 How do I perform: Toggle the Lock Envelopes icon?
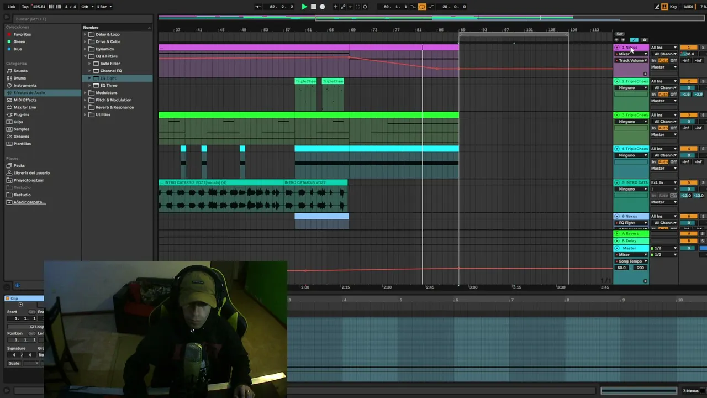[x=644, y=40]
